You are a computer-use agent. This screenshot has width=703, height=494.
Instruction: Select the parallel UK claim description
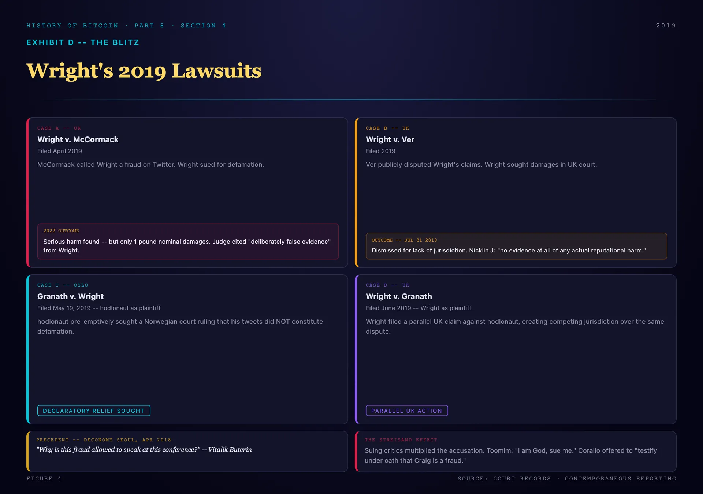[515, 326]
